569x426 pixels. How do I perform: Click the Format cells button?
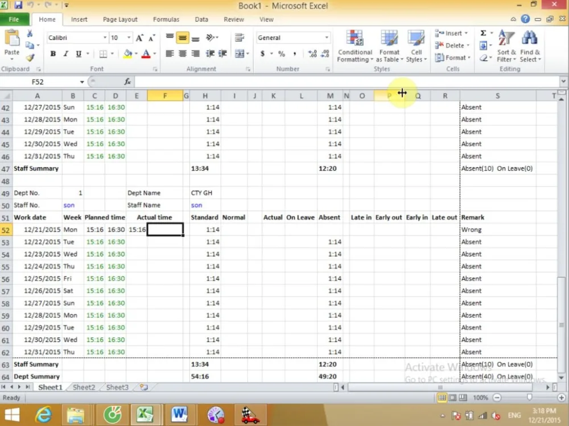tap(452, 57)
